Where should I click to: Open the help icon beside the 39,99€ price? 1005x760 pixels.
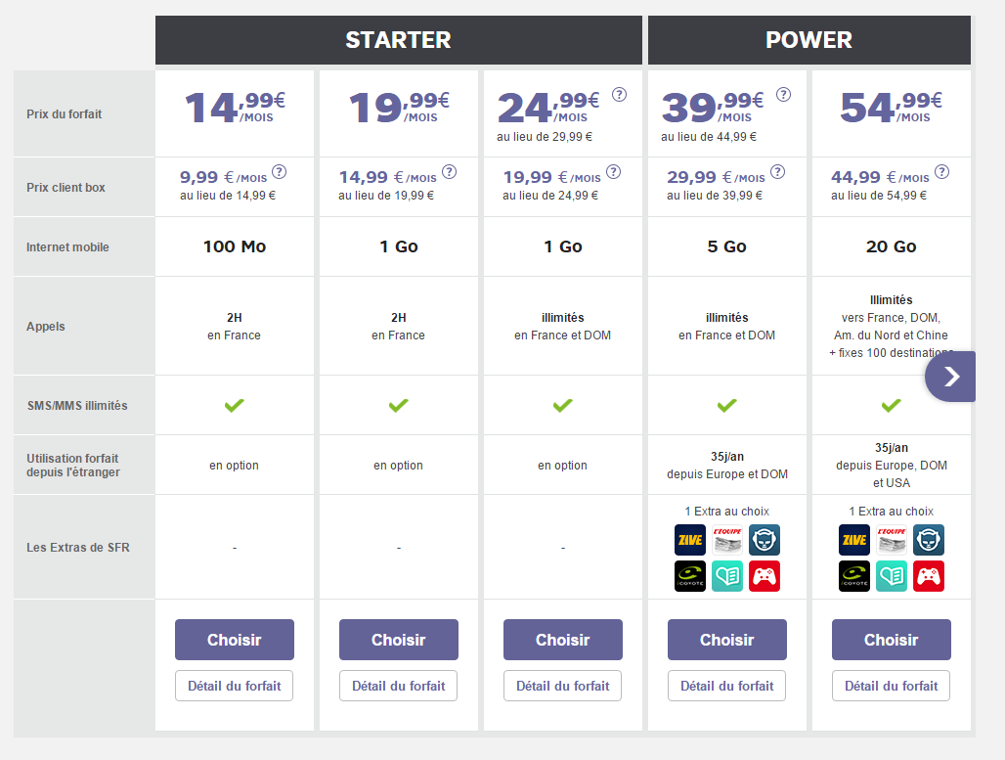point(784,95)
